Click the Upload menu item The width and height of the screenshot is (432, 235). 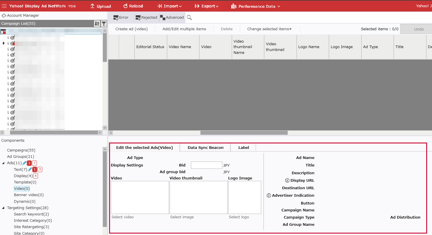pyautogui.click(x=101, y=6)
